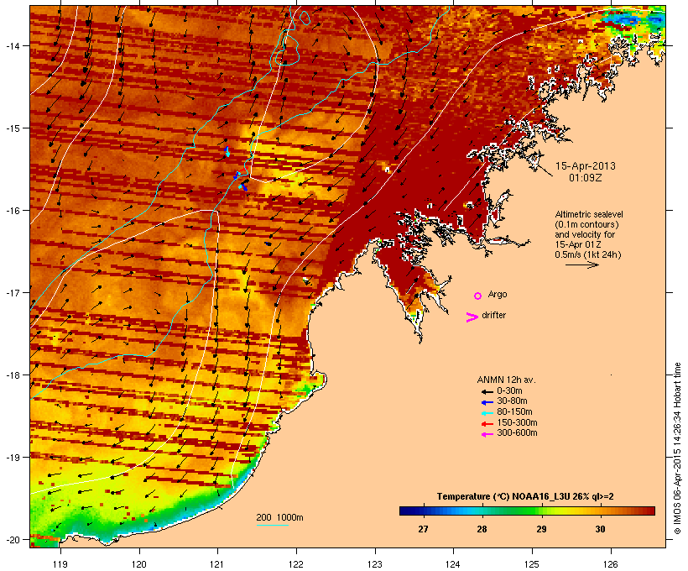Viewport: 688px width, 571px height.
Task: Click longitude axis label 125
Action: tap(532, 564)
